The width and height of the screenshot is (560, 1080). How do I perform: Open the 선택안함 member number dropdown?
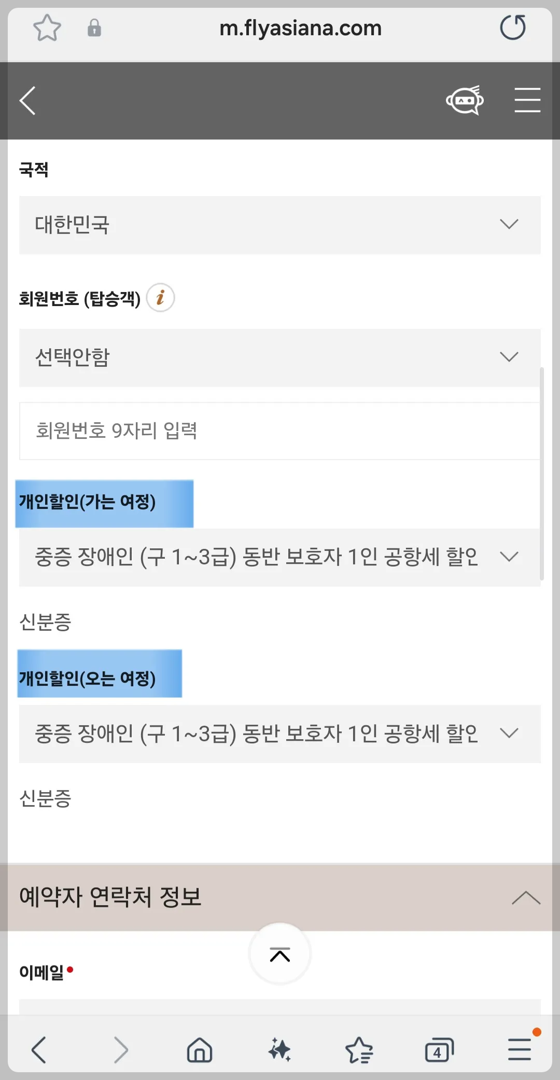(280, 357)
